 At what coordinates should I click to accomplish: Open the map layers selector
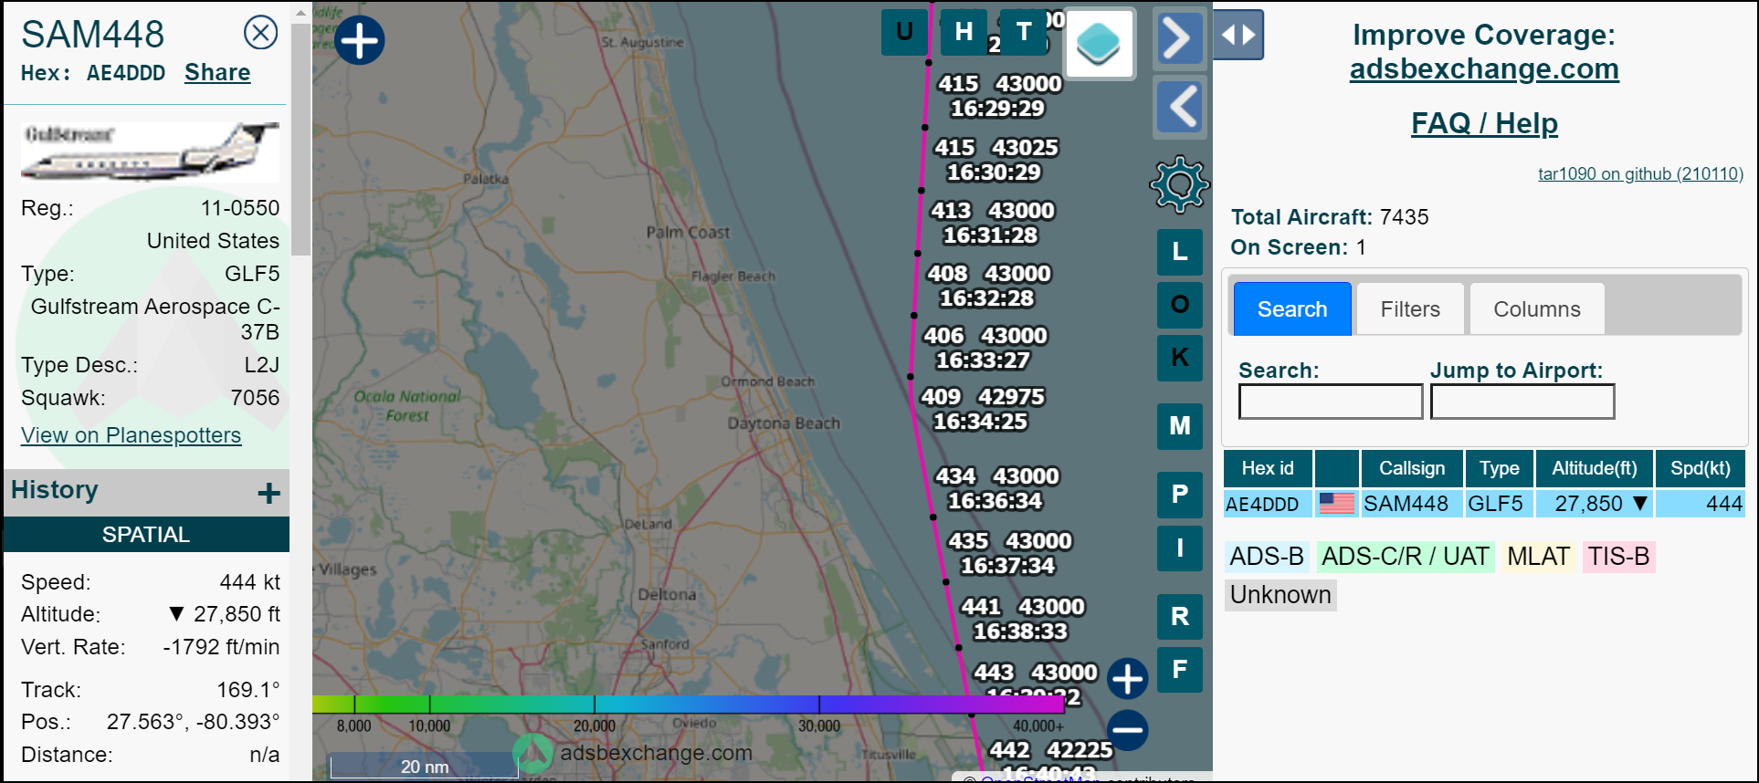1099,44
